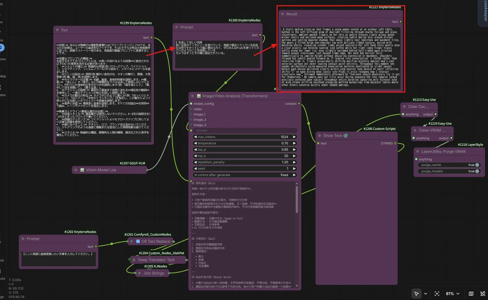
Task: Open the canvas mode dropdown next to pointer
Action: pos(425,294)
